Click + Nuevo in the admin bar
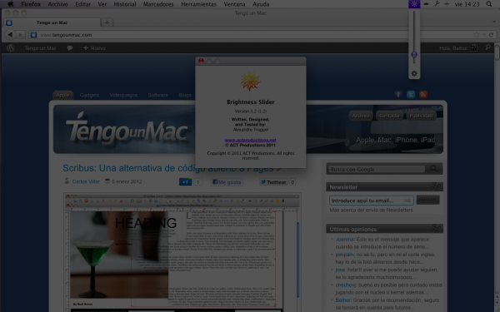The image size is (500, 312). 94,48
